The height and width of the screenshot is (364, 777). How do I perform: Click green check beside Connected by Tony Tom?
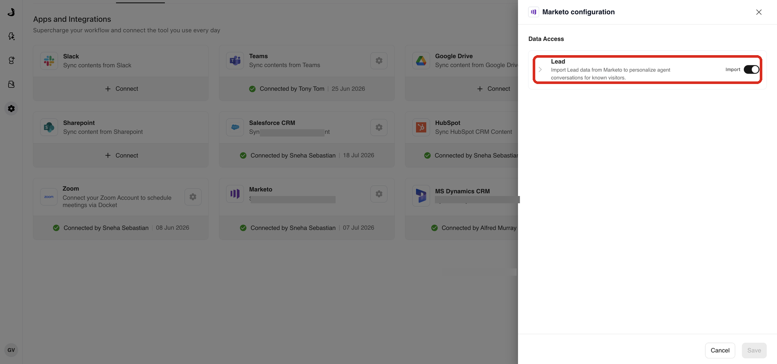pyautogui.click(x=253, y=89)
